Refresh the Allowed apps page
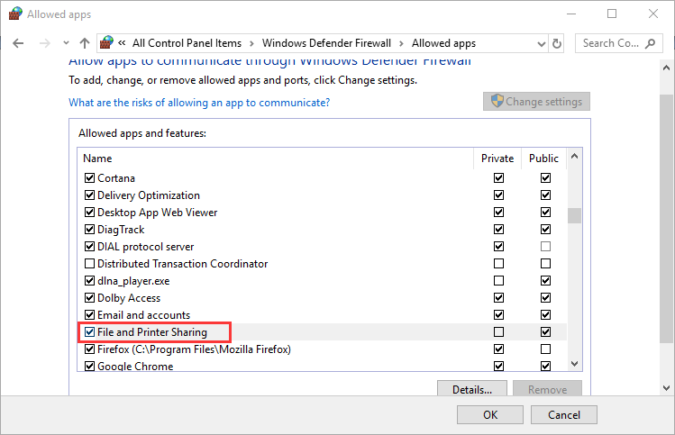Viewport: 675px width, 435px height. (557, 43)
